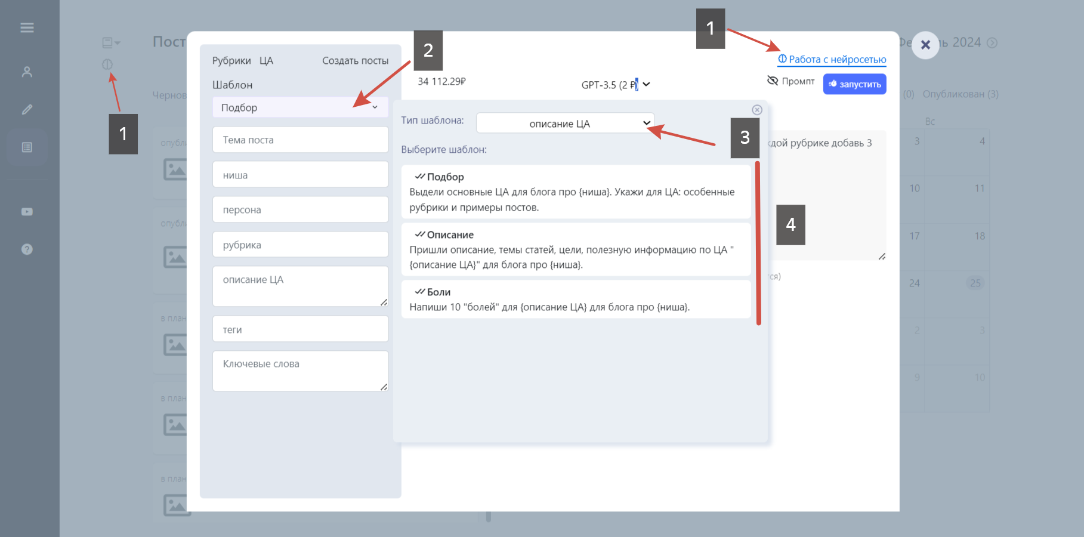Open the help question mark icon
1084x537 pixels.
point(27,249)
